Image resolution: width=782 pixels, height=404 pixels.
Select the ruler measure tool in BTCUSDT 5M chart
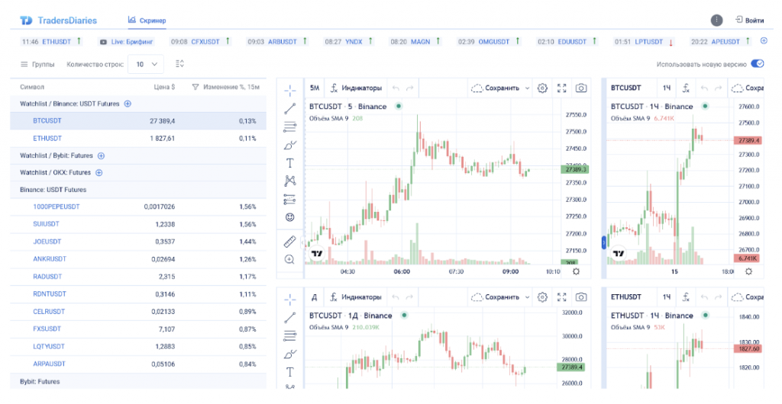point(289,242)
